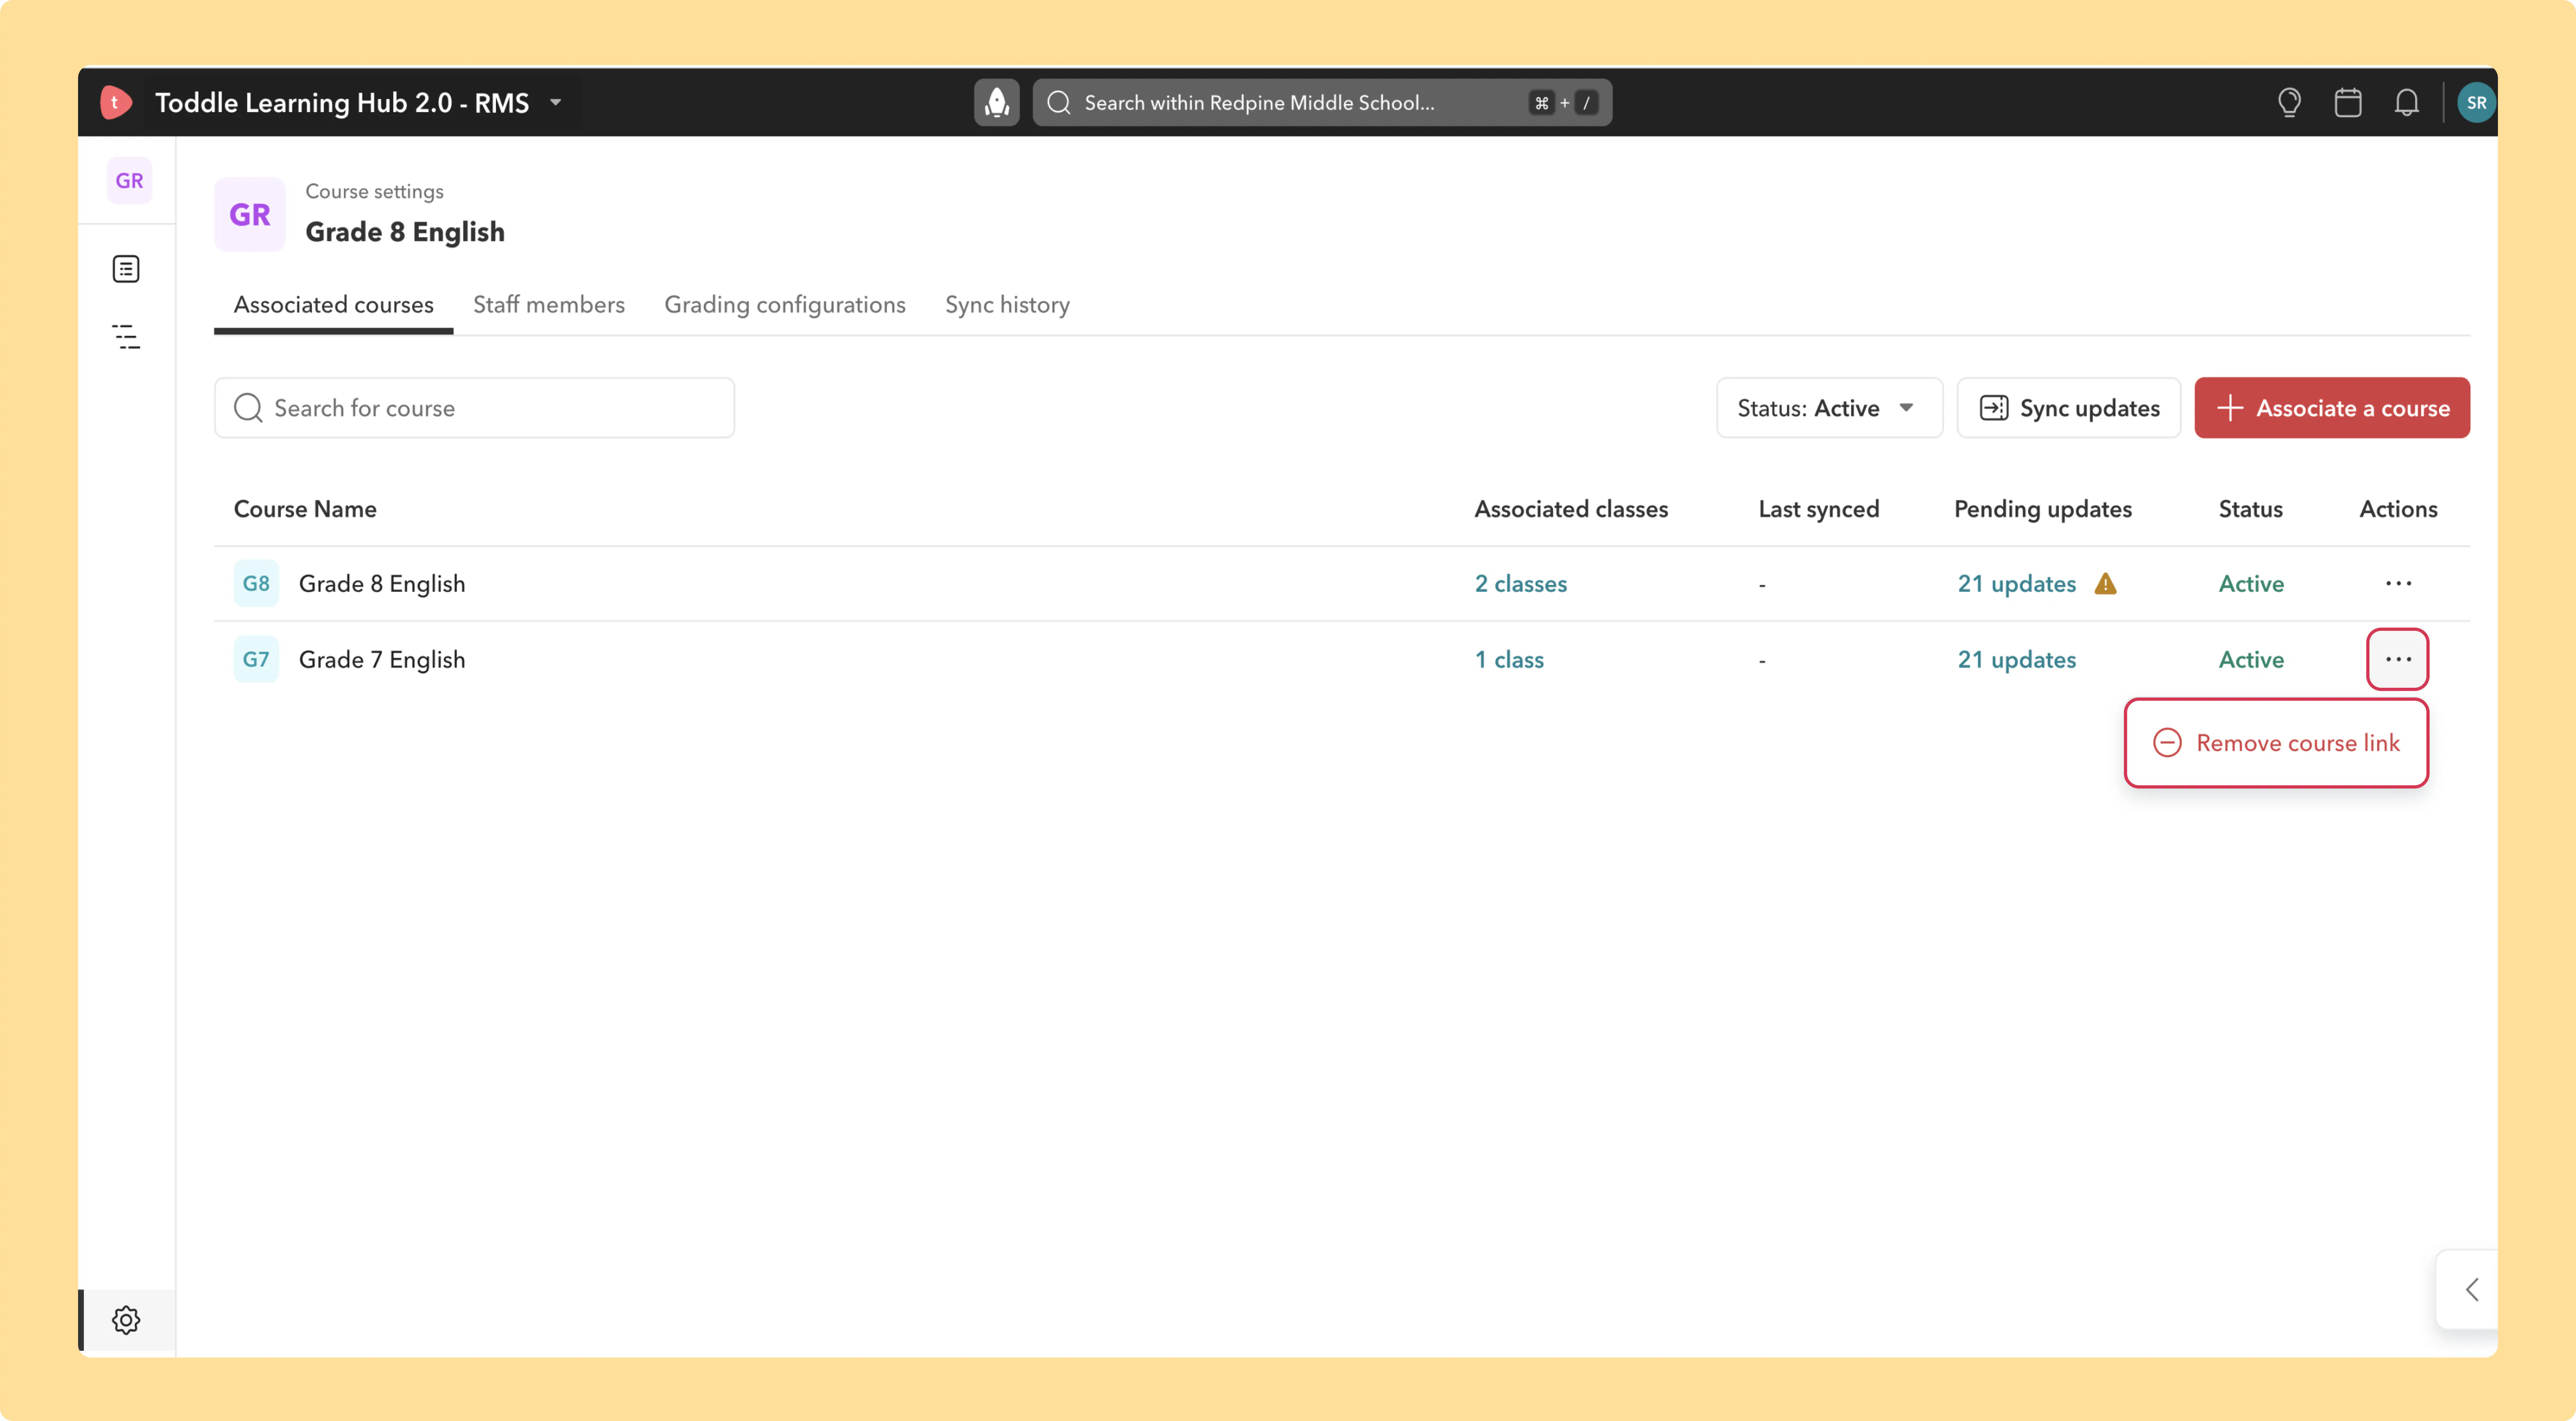This screenshot has width=2576, height=1421.
Task: Click the Sync updates button
Action: point(2068,408)
